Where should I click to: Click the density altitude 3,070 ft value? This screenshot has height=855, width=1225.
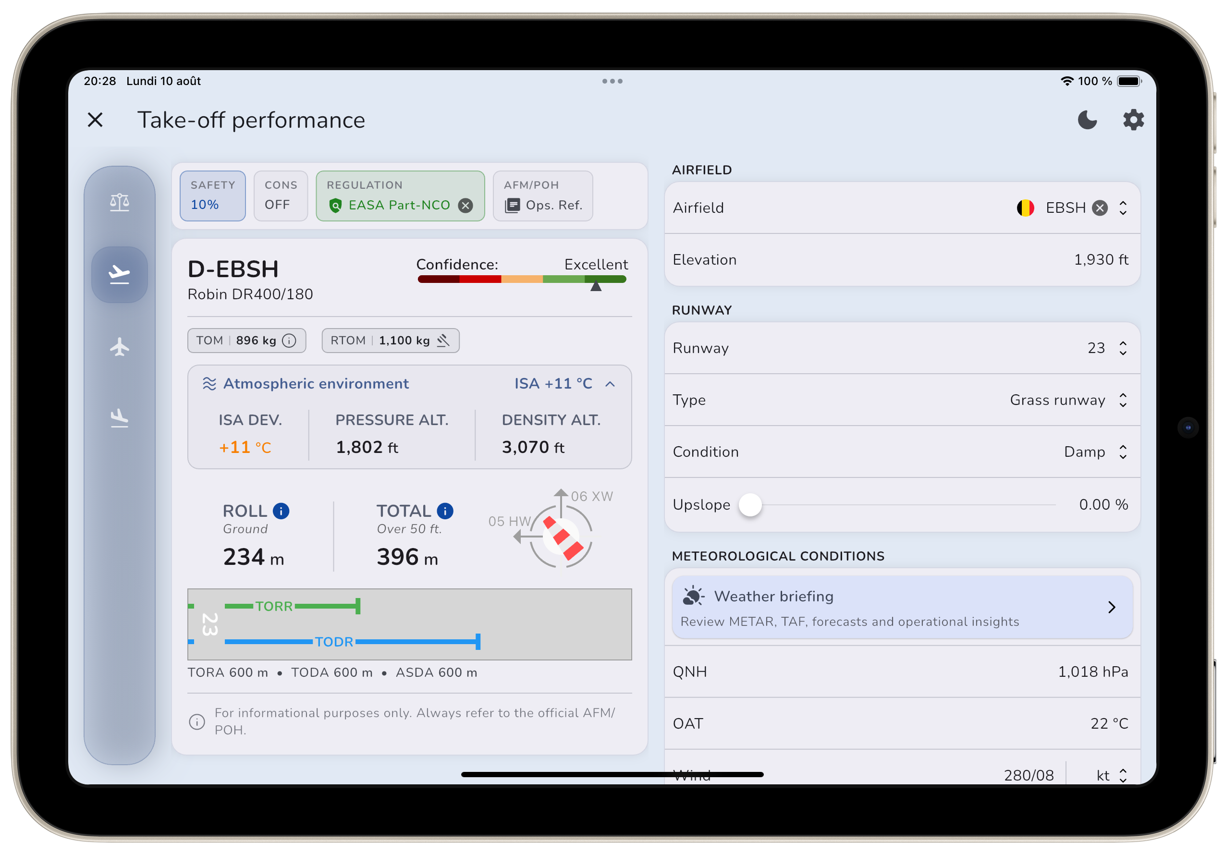click(x=533, y=447)
